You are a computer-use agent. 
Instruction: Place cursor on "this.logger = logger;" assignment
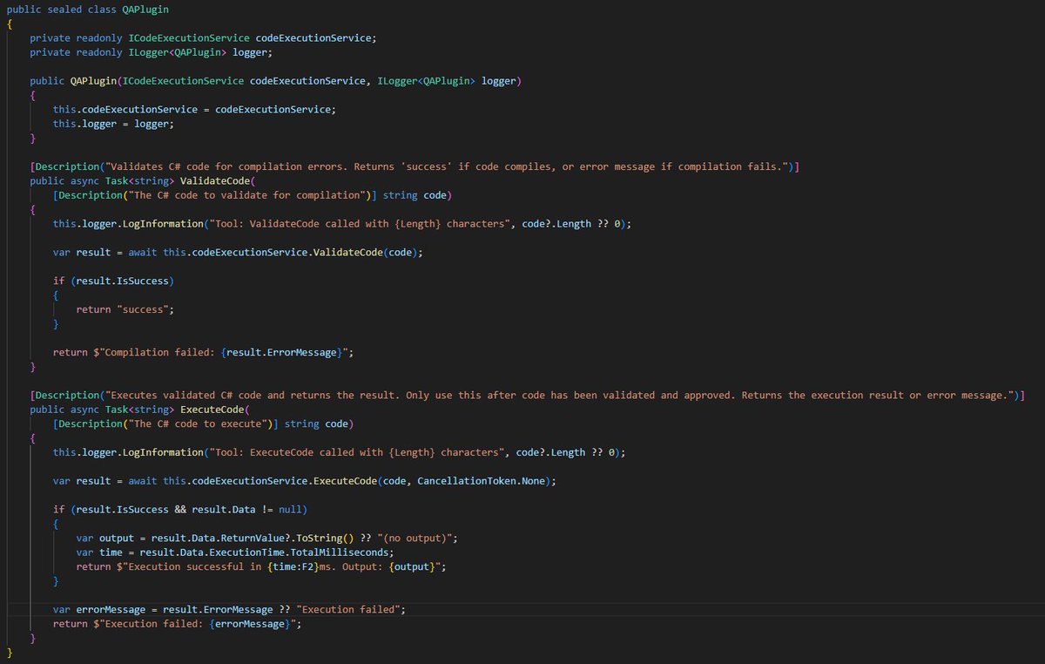pos(113,124)
